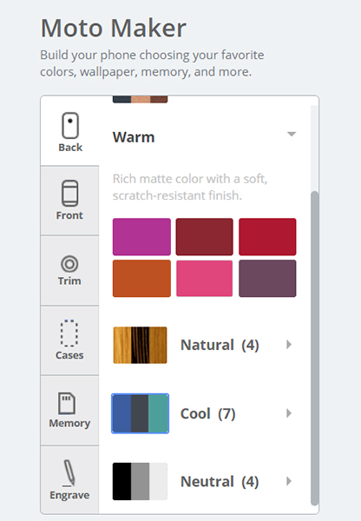This screenshot has height=521, width=361.
Task: Select the Back phone icon
Action: tap(70, 126)
